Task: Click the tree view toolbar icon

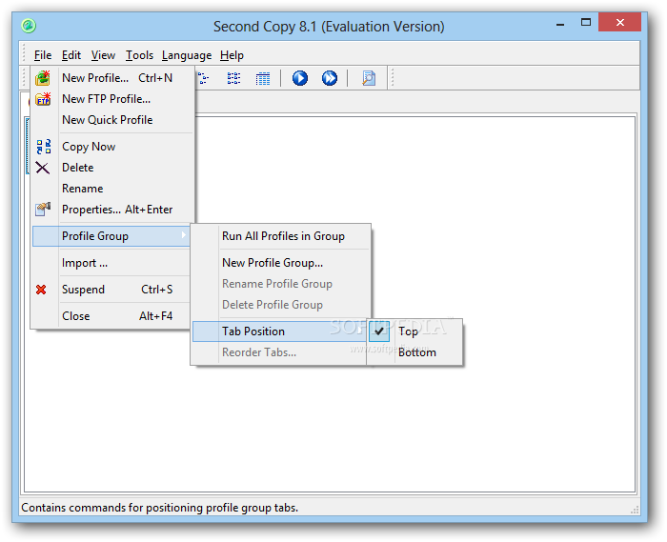Action: pyautogui.click(x=204, y=78)
